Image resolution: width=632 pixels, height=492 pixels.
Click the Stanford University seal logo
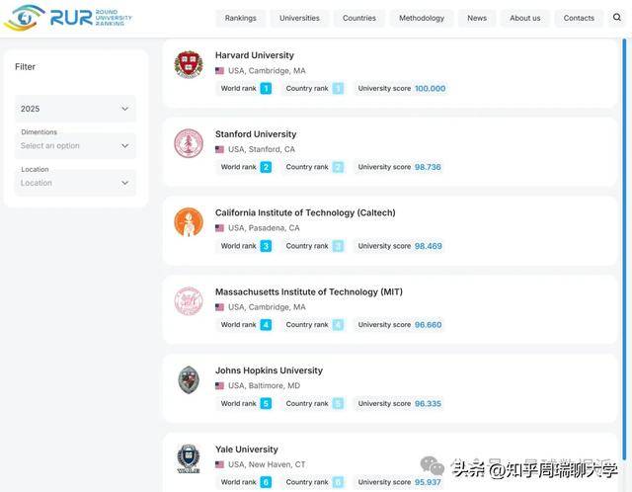click(188, 143)
